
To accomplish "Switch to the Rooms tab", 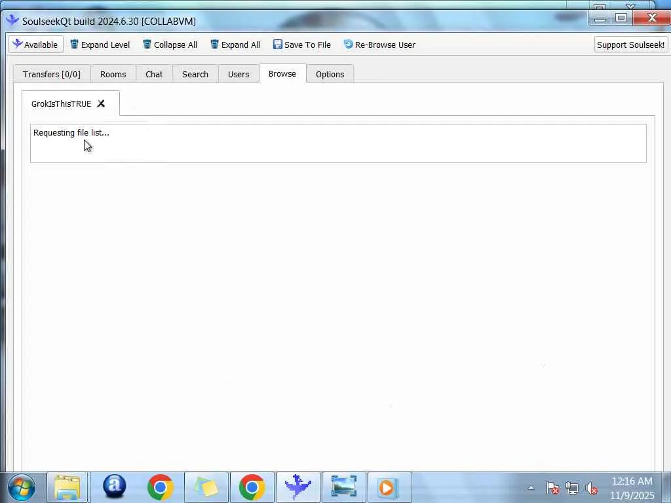I will tap(113, 74).
